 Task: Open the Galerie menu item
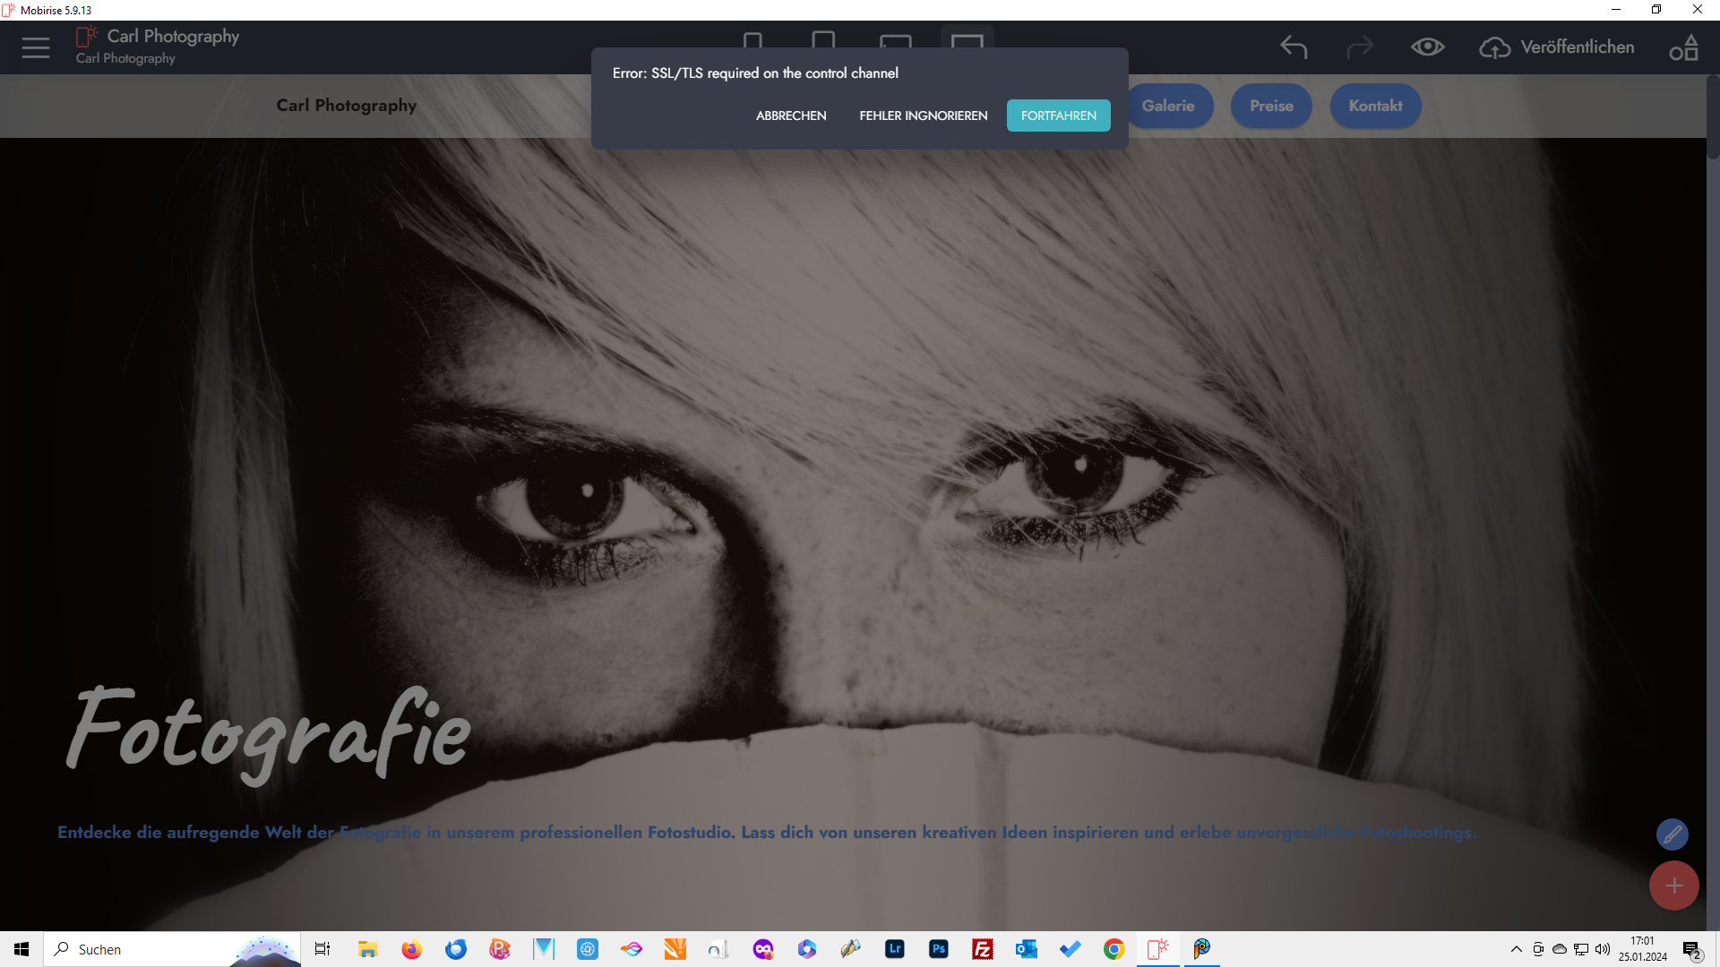click(1167, 106)
